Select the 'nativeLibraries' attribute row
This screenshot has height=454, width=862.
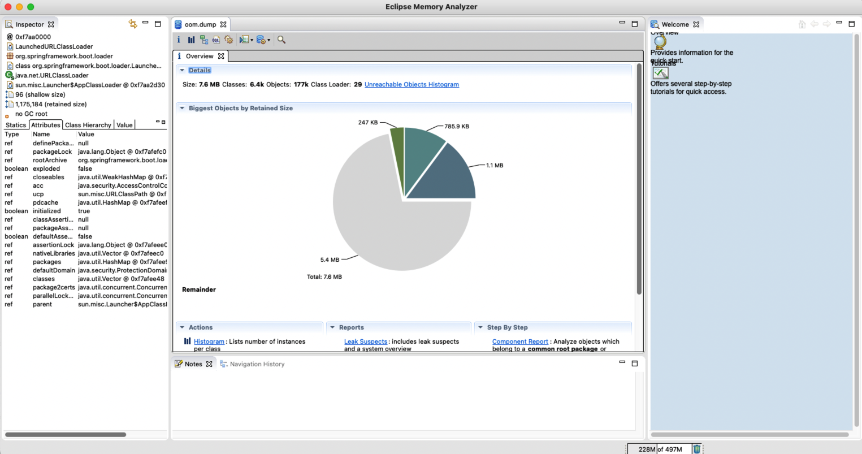[85, 253]
